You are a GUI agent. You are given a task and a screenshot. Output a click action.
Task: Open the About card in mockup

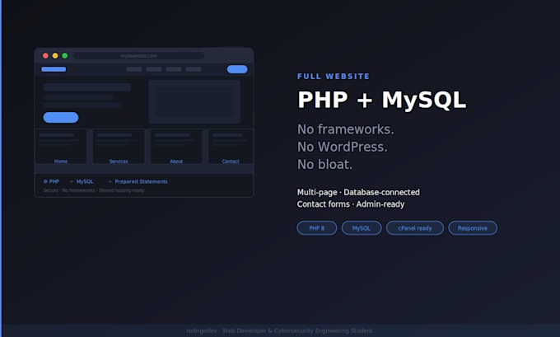(x=176, y=146)
